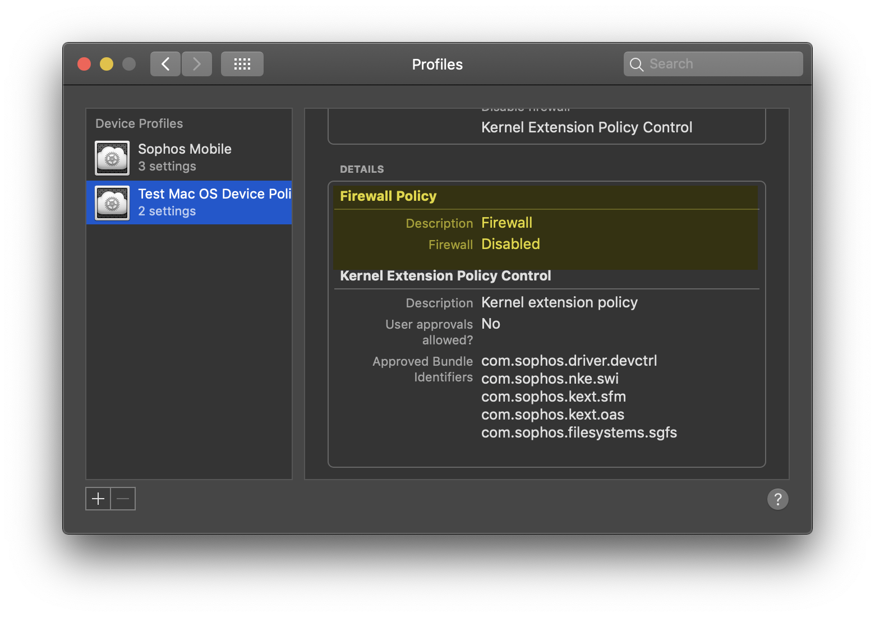Click the Kernel Extension Policy Control details heading

[x=445, y=276]
